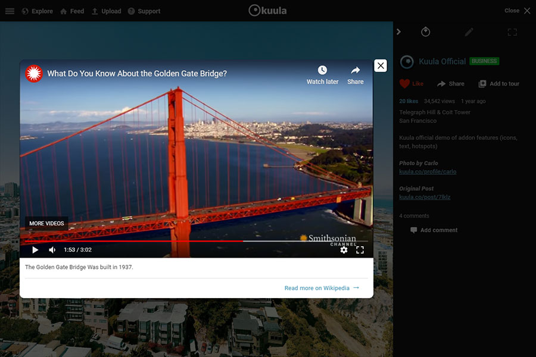Screen dimensions: 536x357
Task: Click the Telegraph Hill & Coit Tower title
Action: tap(435, 112)
